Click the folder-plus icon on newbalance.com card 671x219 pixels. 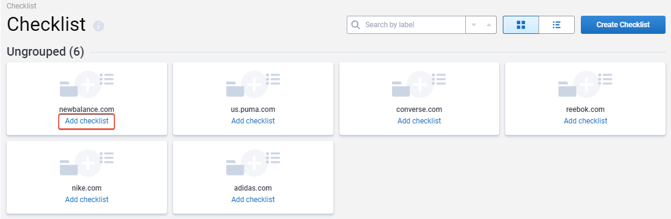[87, 85]
